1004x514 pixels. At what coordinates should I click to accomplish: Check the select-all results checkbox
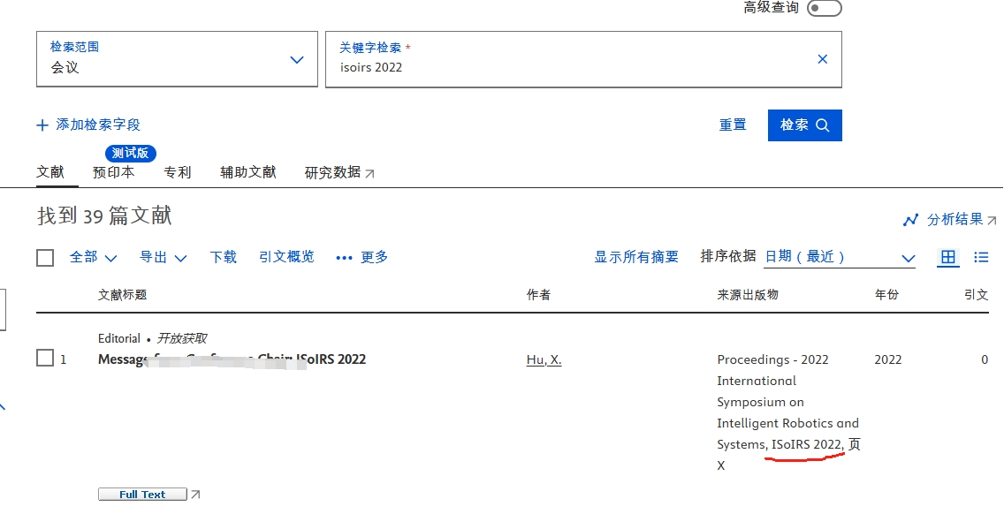tap(45, 258)
